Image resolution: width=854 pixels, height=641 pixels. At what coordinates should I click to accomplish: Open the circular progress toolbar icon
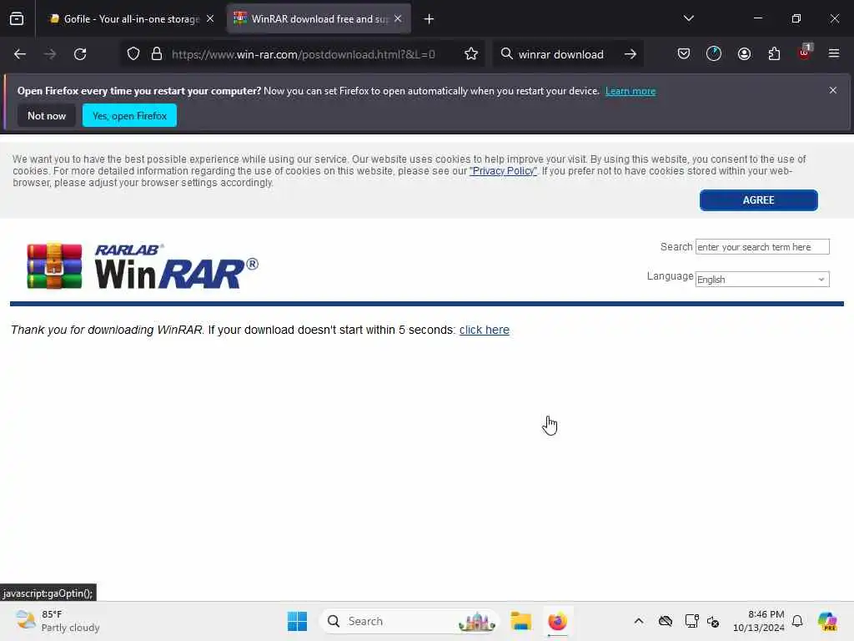click(714, 54)
